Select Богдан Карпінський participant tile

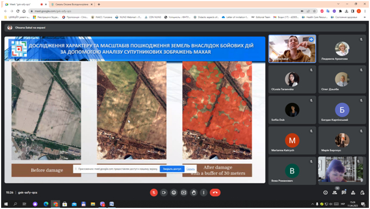point(342,110)
